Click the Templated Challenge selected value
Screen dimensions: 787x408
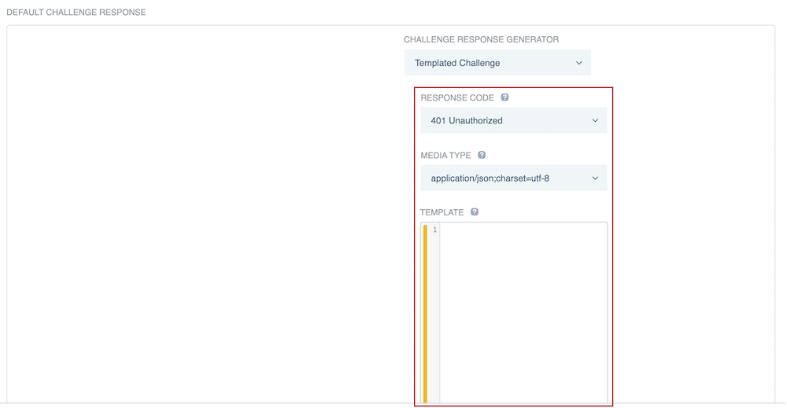pos(457,63)
